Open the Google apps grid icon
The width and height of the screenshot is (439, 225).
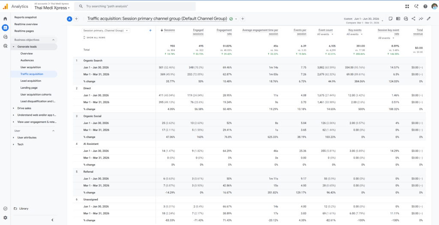[x=407, y=6]
